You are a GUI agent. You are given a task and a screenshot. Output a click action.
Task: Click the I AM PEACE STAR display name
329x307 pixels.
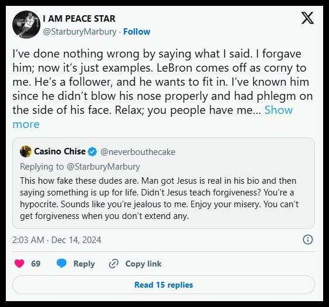click(79, 18)
